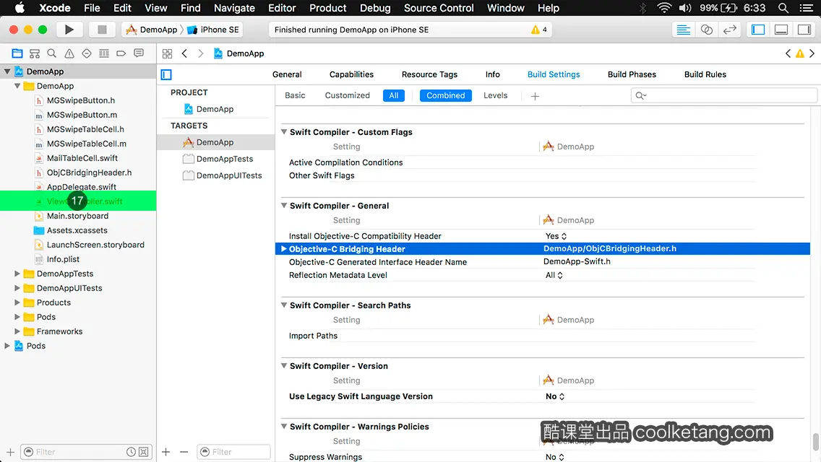Toggle the Debug area panel
821x462 pixels.
click(x=781, y=30)
